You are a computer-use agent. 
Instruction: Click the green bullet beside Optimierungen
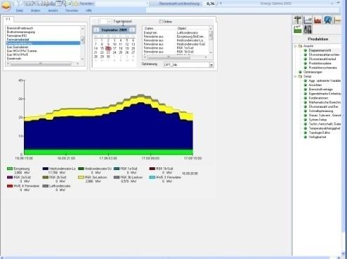pos(301,72)
